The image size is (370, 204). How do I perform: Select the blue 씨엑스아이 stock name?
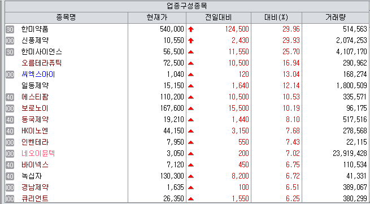(x=38, y=75)
